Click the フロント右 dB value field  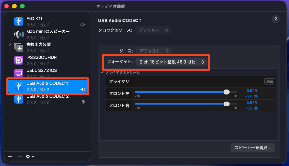click(251, 108)
